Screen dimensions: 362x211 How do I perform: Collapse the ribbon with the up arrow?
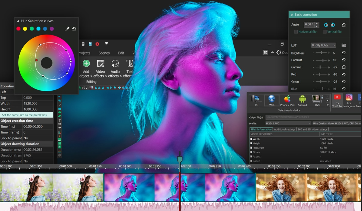pyautogui.click(x=272, y=52)
